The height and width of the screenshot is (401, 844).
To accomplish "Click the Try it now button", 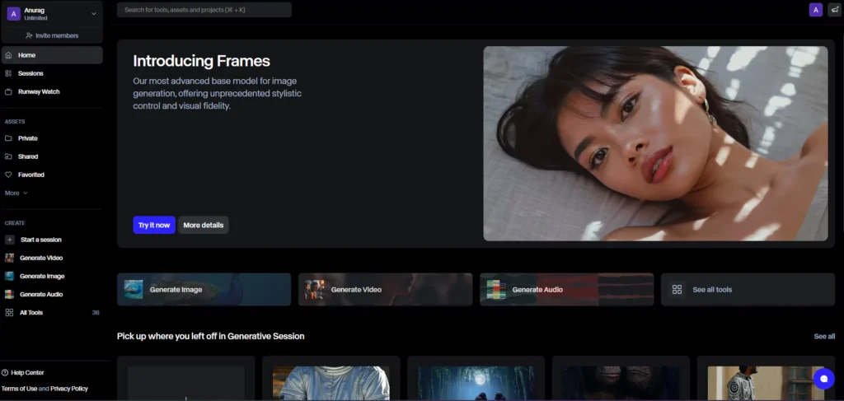I will coord(153,225).
